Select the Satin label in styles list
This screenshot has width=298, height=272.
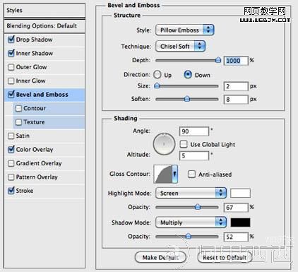tap(23, 136)
